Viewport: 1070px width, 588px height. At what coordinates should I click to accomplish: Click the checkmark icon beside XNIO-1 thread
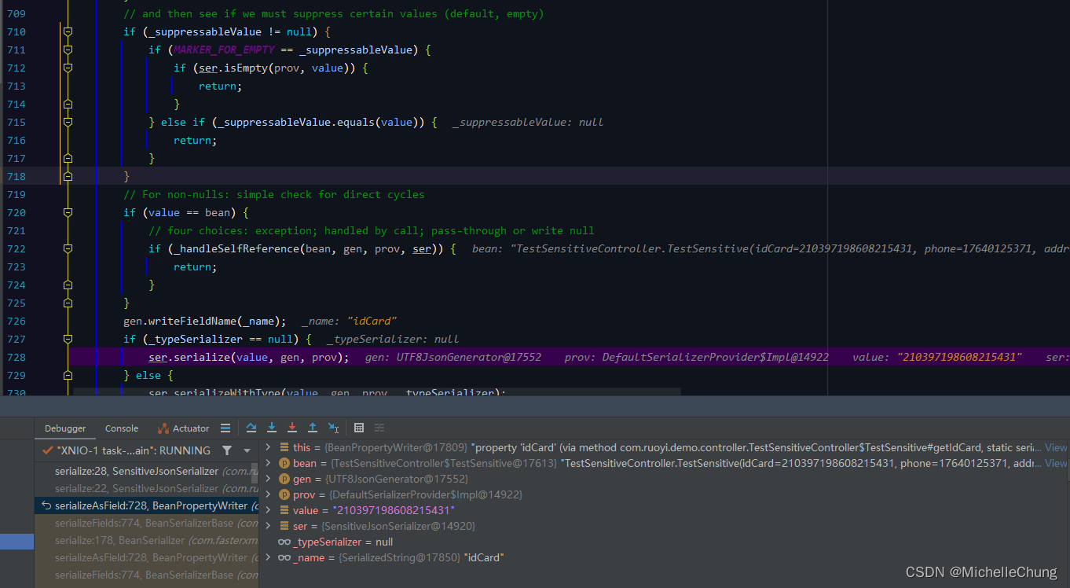click(x=47, y=450)
